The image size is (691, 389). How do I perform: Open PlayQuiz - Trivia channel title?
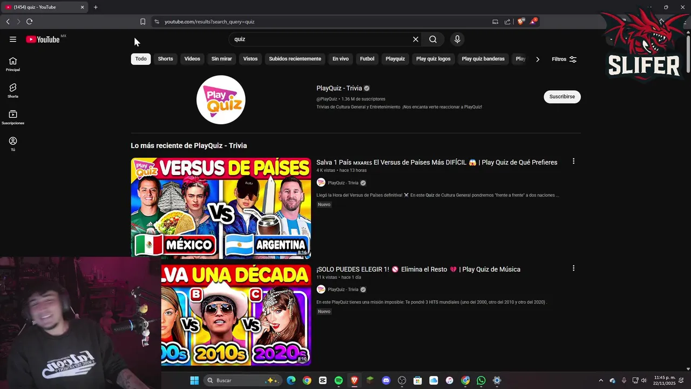339,88
